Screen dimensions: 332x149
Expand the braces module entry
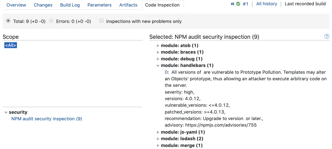[158, 52]
